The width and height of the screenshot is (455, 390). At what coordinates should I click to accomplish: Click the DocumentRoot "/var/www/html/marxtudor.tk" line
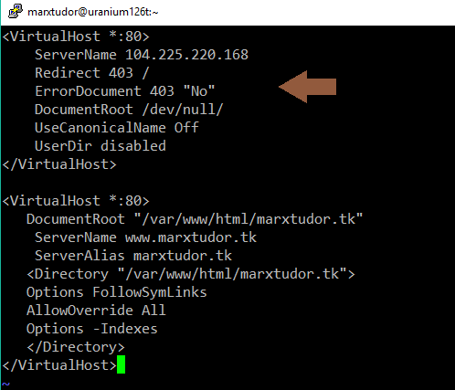pyautogui.click(x=195, y=219)
